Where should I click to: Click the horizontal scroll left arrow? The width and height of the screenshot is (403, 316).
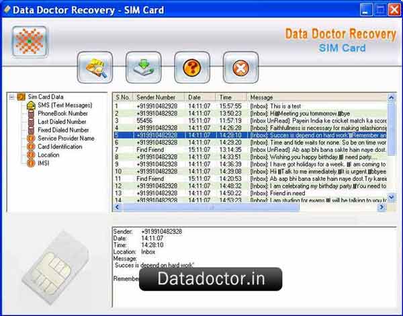[x=117, y=207]
